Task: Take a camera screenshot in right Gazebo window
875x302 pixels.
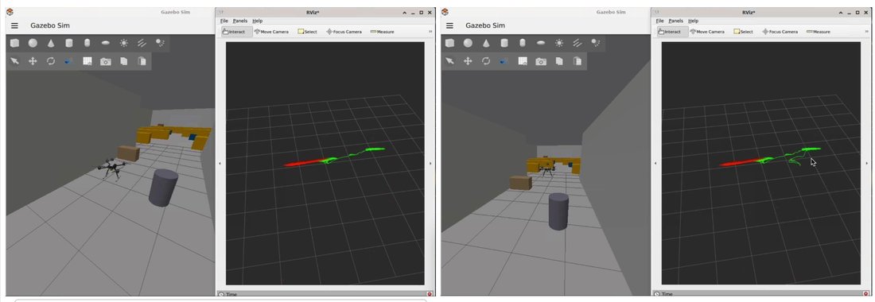Action: pos(541,61)
